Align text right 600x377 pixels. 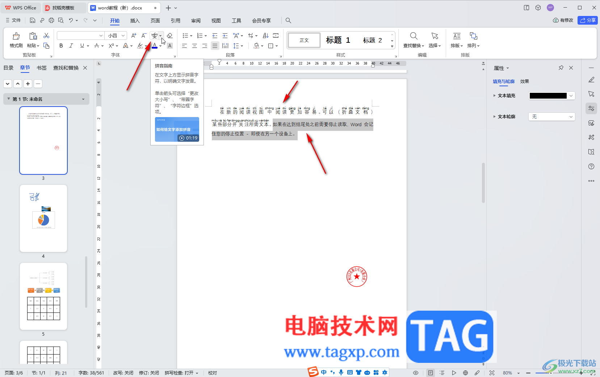(205, 46)
